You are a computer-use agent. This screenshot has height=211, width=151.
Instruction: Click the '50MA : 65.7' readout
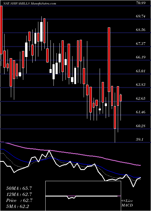click(19, 188)
